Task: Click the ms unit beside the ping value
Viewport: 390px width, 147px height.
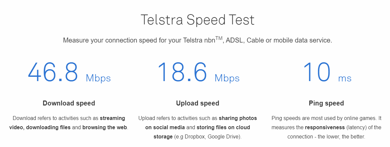Action: click(x=344, y=79)
